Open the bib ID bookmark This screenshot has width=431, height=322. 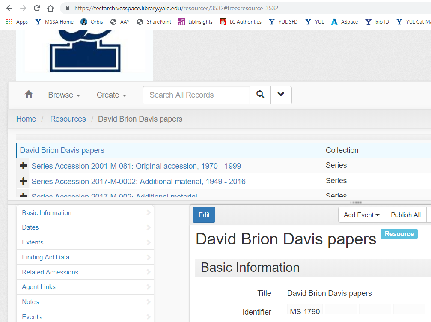click(377, 22)
